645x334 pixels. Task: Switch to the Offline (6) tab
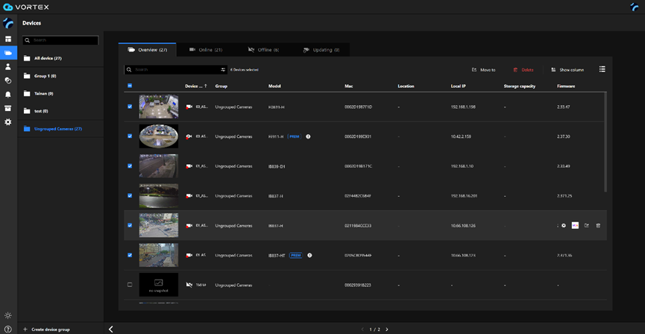pyautogui.click(x=264, y=50)
